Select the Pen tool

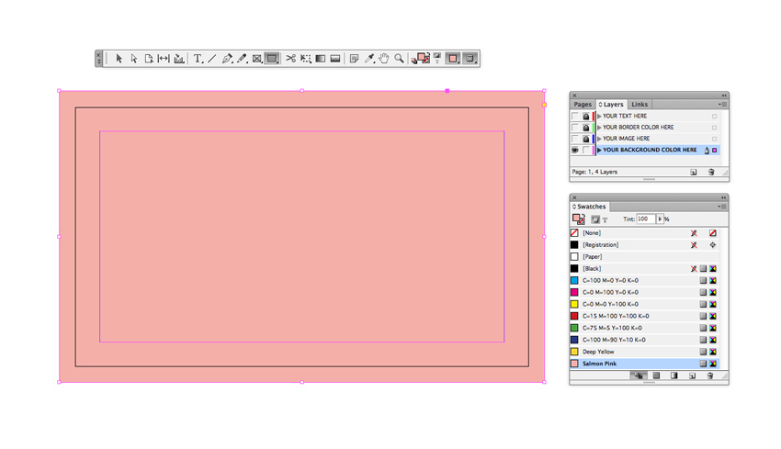[227, 59]
